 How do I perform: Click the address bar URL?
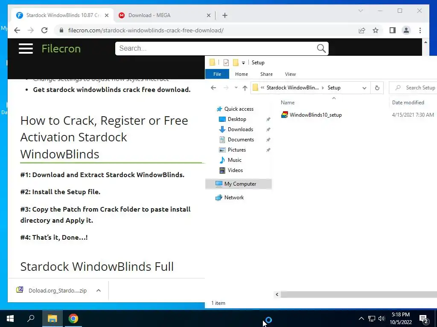point(146,30)
